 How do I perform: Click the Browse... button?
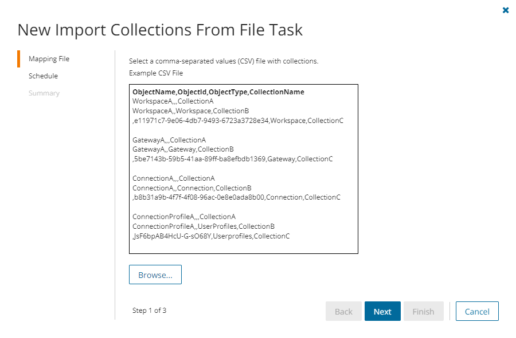[x=155, y=275]
